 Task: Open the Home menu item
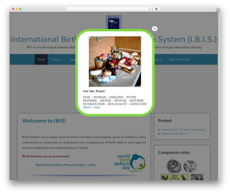pyautogui.click(x=41, y=59)
